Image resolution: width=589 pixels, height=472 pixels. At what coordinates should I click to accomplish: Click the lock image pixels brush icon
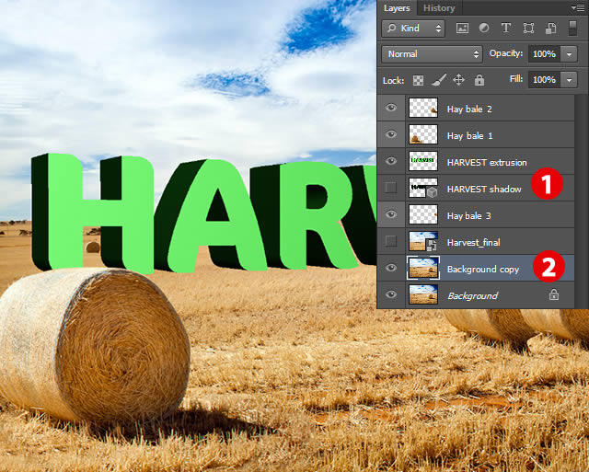438,80
